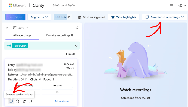Click the live broadcast signal icon

tap(9, 45)
